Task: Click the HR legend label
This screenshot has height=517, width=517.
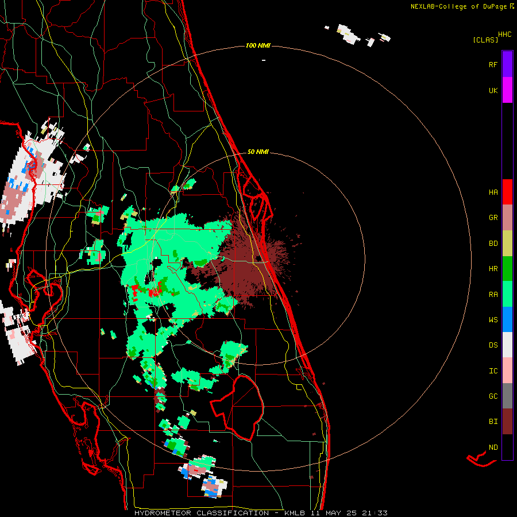Action: [493, 269]
